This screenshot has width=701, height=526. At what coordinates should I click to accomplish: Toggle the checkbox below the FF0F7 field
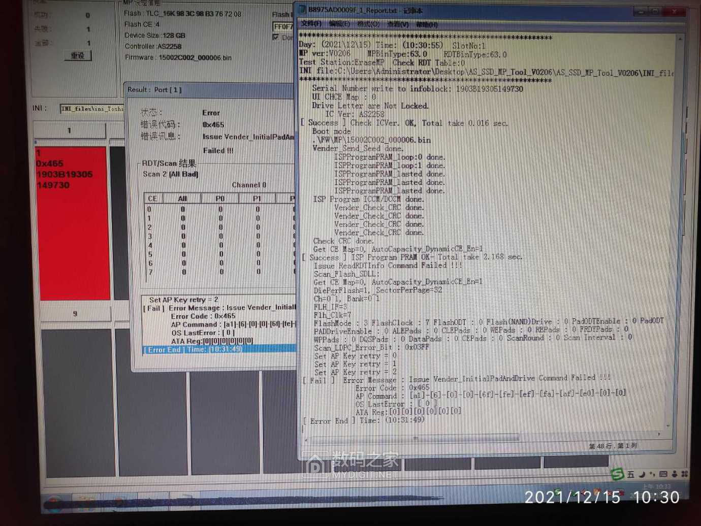point(275,37)
